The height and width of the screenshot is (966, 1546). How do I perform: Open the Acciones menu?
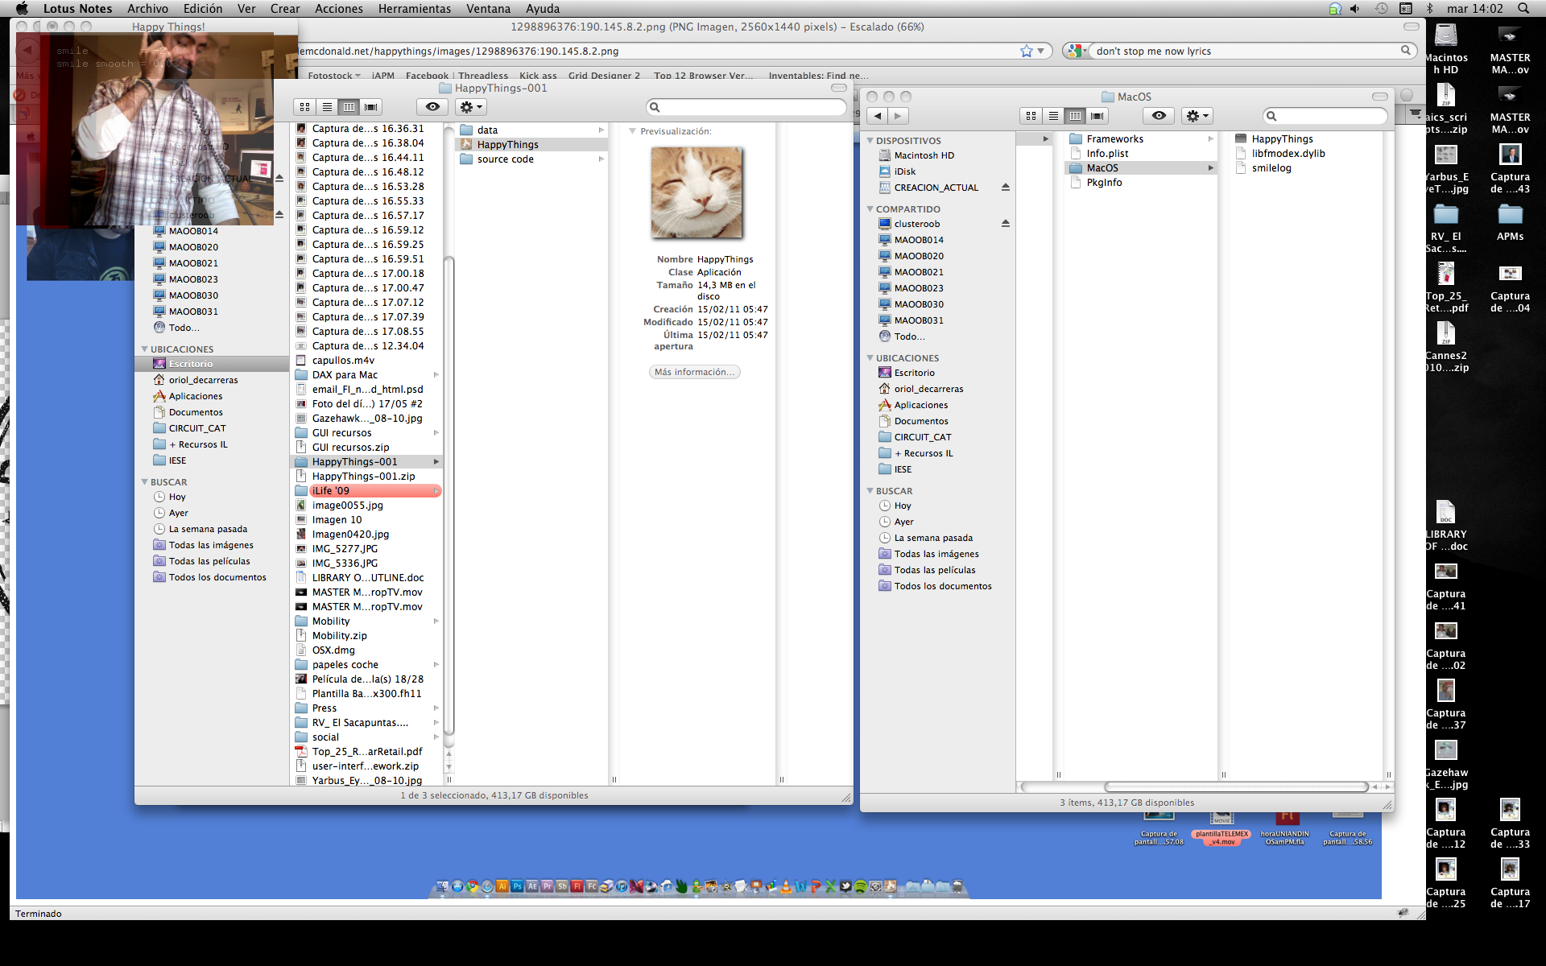pyautogui.click(x=338, y=8)
